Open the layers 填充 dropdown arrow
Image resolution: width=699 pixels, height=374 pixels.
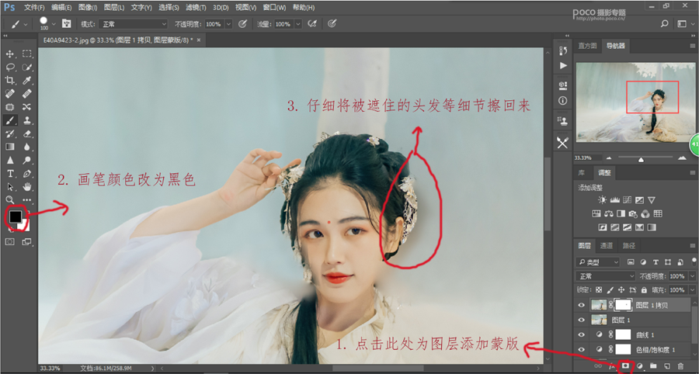(x=690, y=290)
